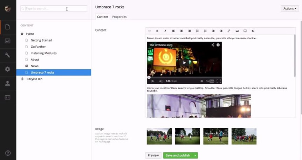The image size is (302, 160).
Task: Increase indent in editor toolbar
Action: 221,31
